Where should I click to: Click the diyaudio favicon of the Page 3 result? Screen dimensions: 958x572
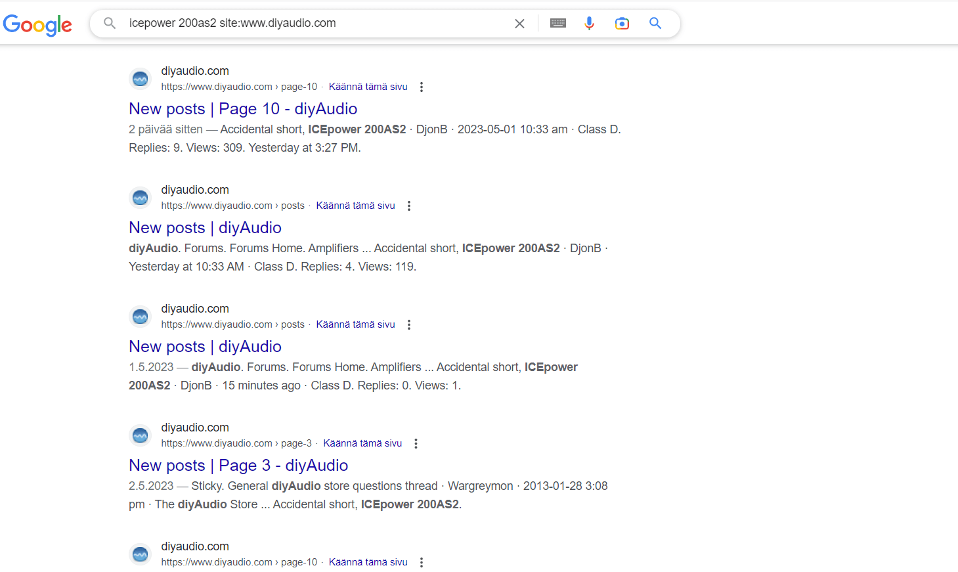coord(140,435)
